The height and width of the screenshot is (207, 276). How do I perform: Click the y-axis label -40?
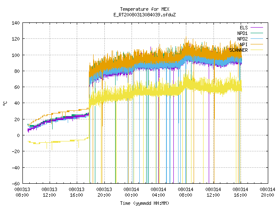pyautogui.click(x=16, y=168)
